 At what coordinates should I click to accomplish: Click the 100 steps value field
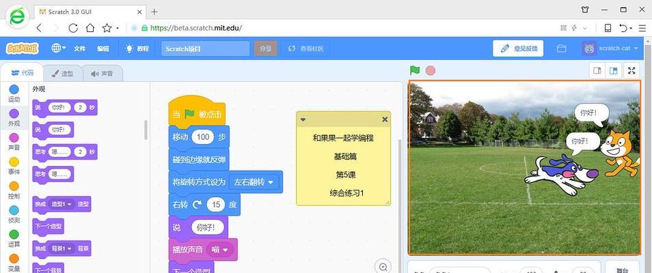tap(202, 137)
